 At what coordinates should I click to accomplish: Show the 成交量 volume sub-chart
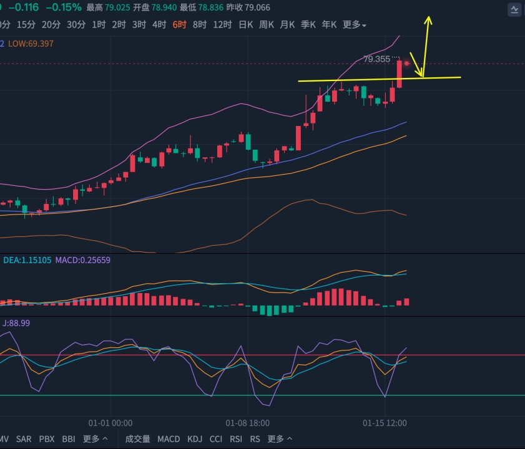[137, 439]
